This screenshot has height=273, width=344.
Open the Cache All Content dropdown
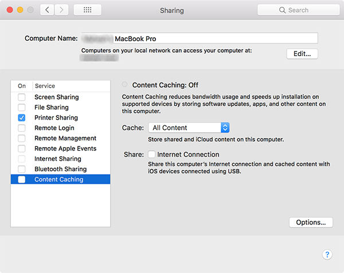click(x=189, y=128)
